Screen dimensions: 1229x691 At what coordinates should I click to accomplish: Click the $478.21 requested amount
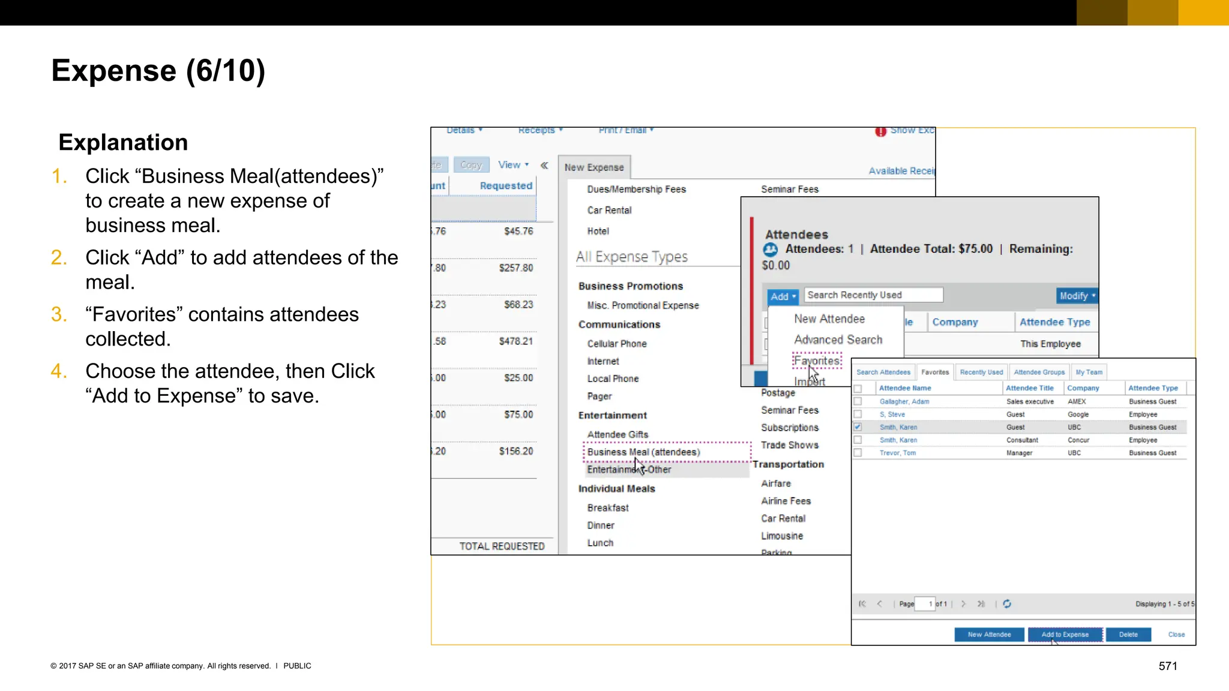(x=516, y=341)
